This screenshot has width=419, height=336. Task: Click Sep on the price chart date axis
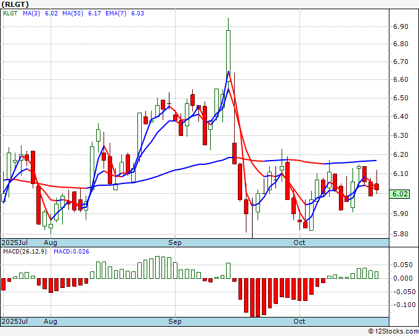[x=175, y=242]
